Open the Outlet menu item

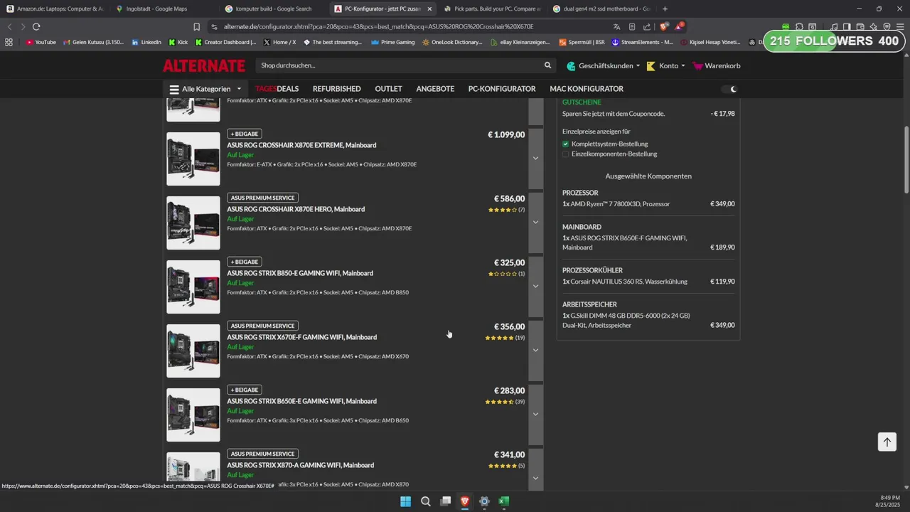pyautogui.click(x=389, y=89)
